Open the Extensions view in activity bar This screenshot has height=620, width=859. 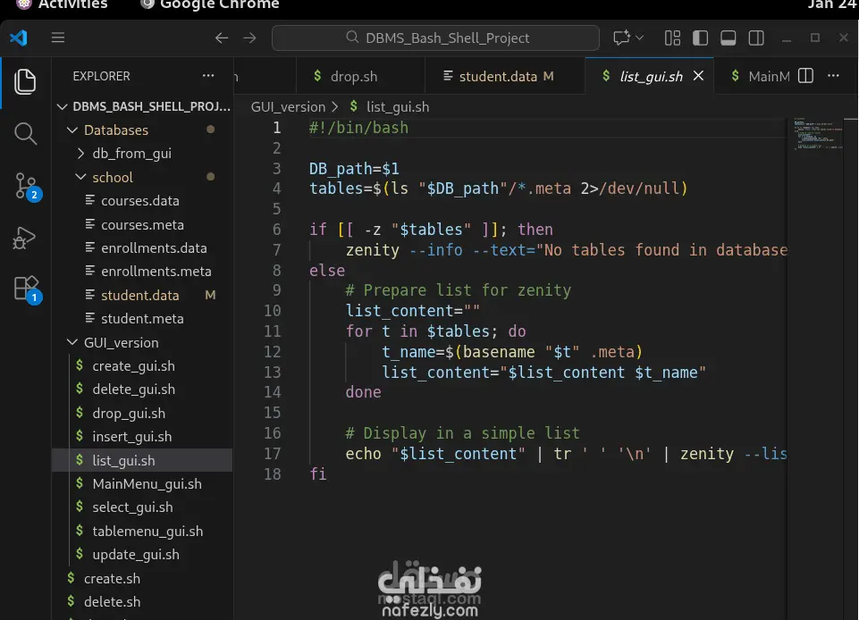pyautogui.click(x=26, y=289)
